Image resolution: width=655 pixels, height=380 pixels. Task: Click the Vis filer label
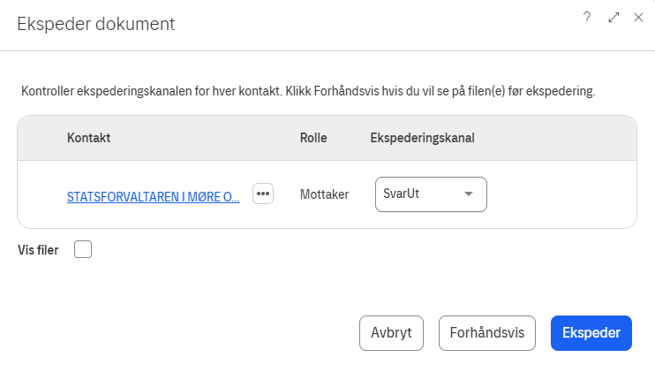38,250
